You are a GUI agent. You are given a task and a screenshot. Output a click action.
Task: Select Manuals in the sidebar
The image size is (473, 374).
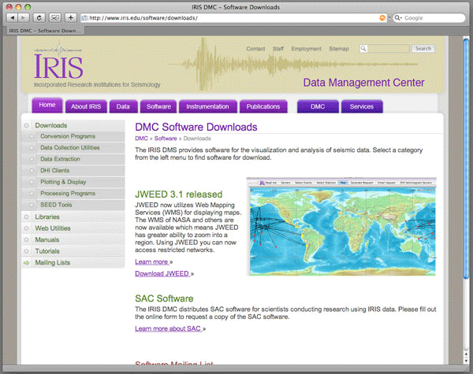tap(73, 240)
